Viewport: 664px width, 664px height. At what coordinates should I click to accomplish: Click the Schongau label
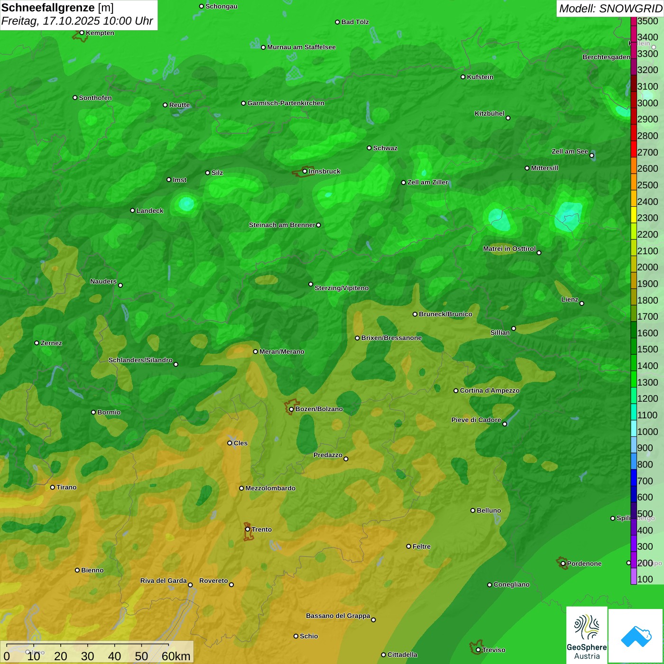pyautogui.click(x=221, y=6)
